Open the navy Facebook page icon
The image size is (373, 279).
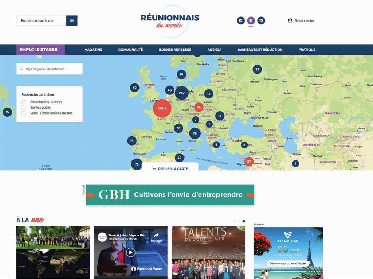point(241,20)
